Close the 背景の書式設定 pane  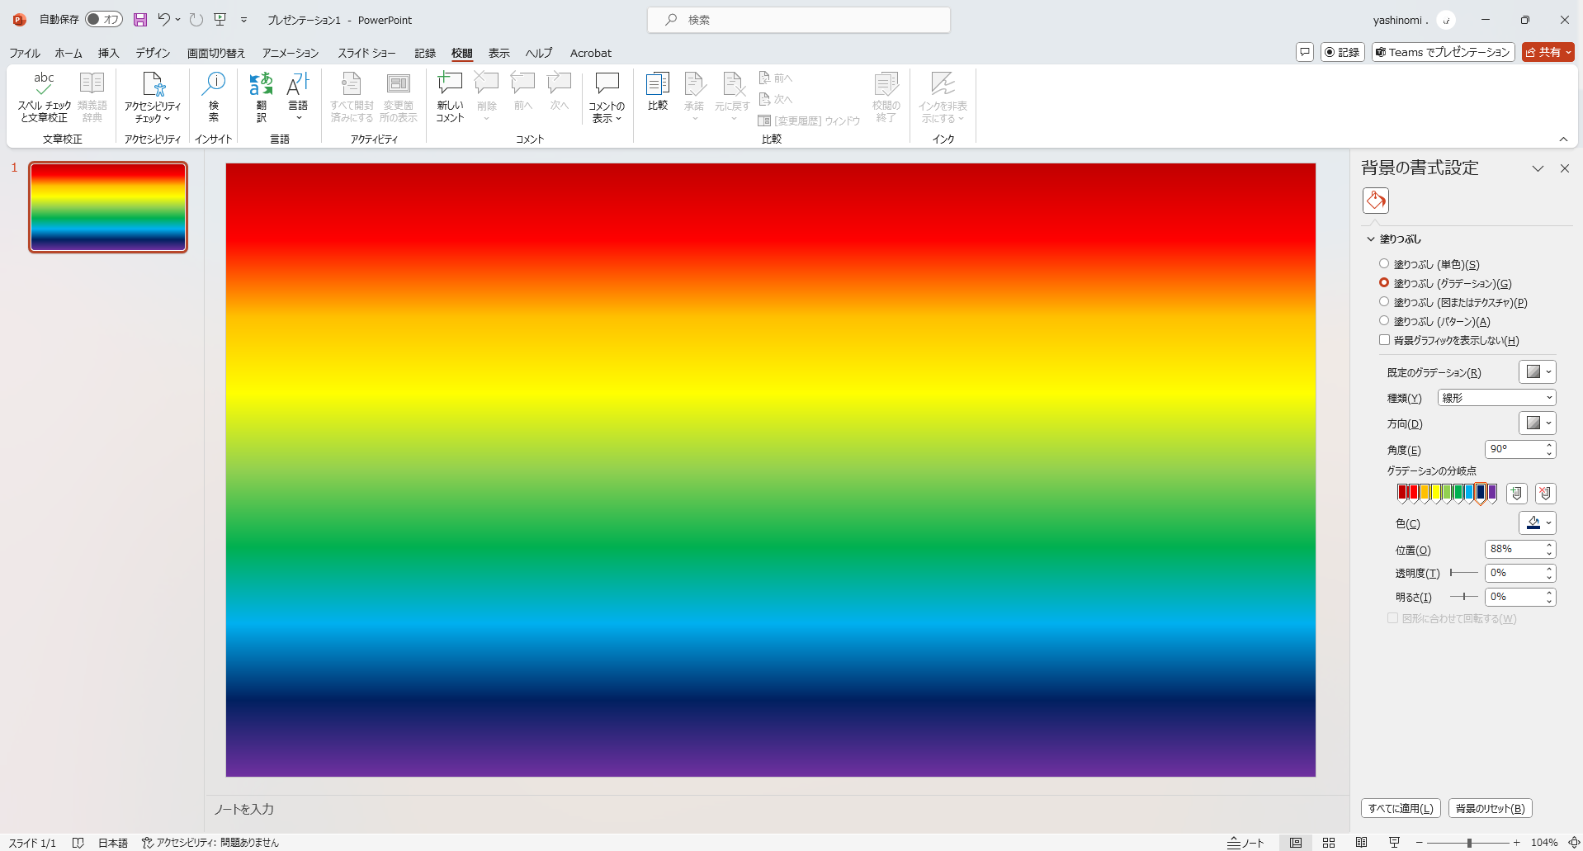(1564, 168)
